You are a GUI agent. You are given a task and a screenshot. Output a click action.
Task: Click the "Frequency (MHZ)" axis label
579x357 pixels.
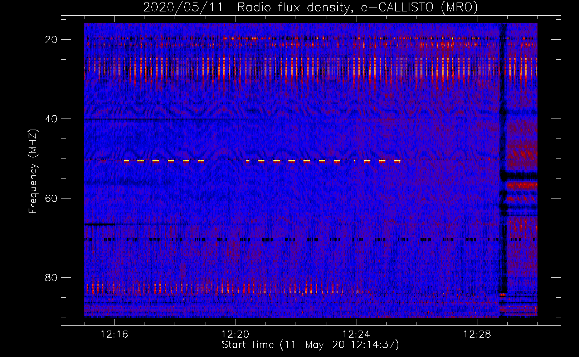[33, 171]
